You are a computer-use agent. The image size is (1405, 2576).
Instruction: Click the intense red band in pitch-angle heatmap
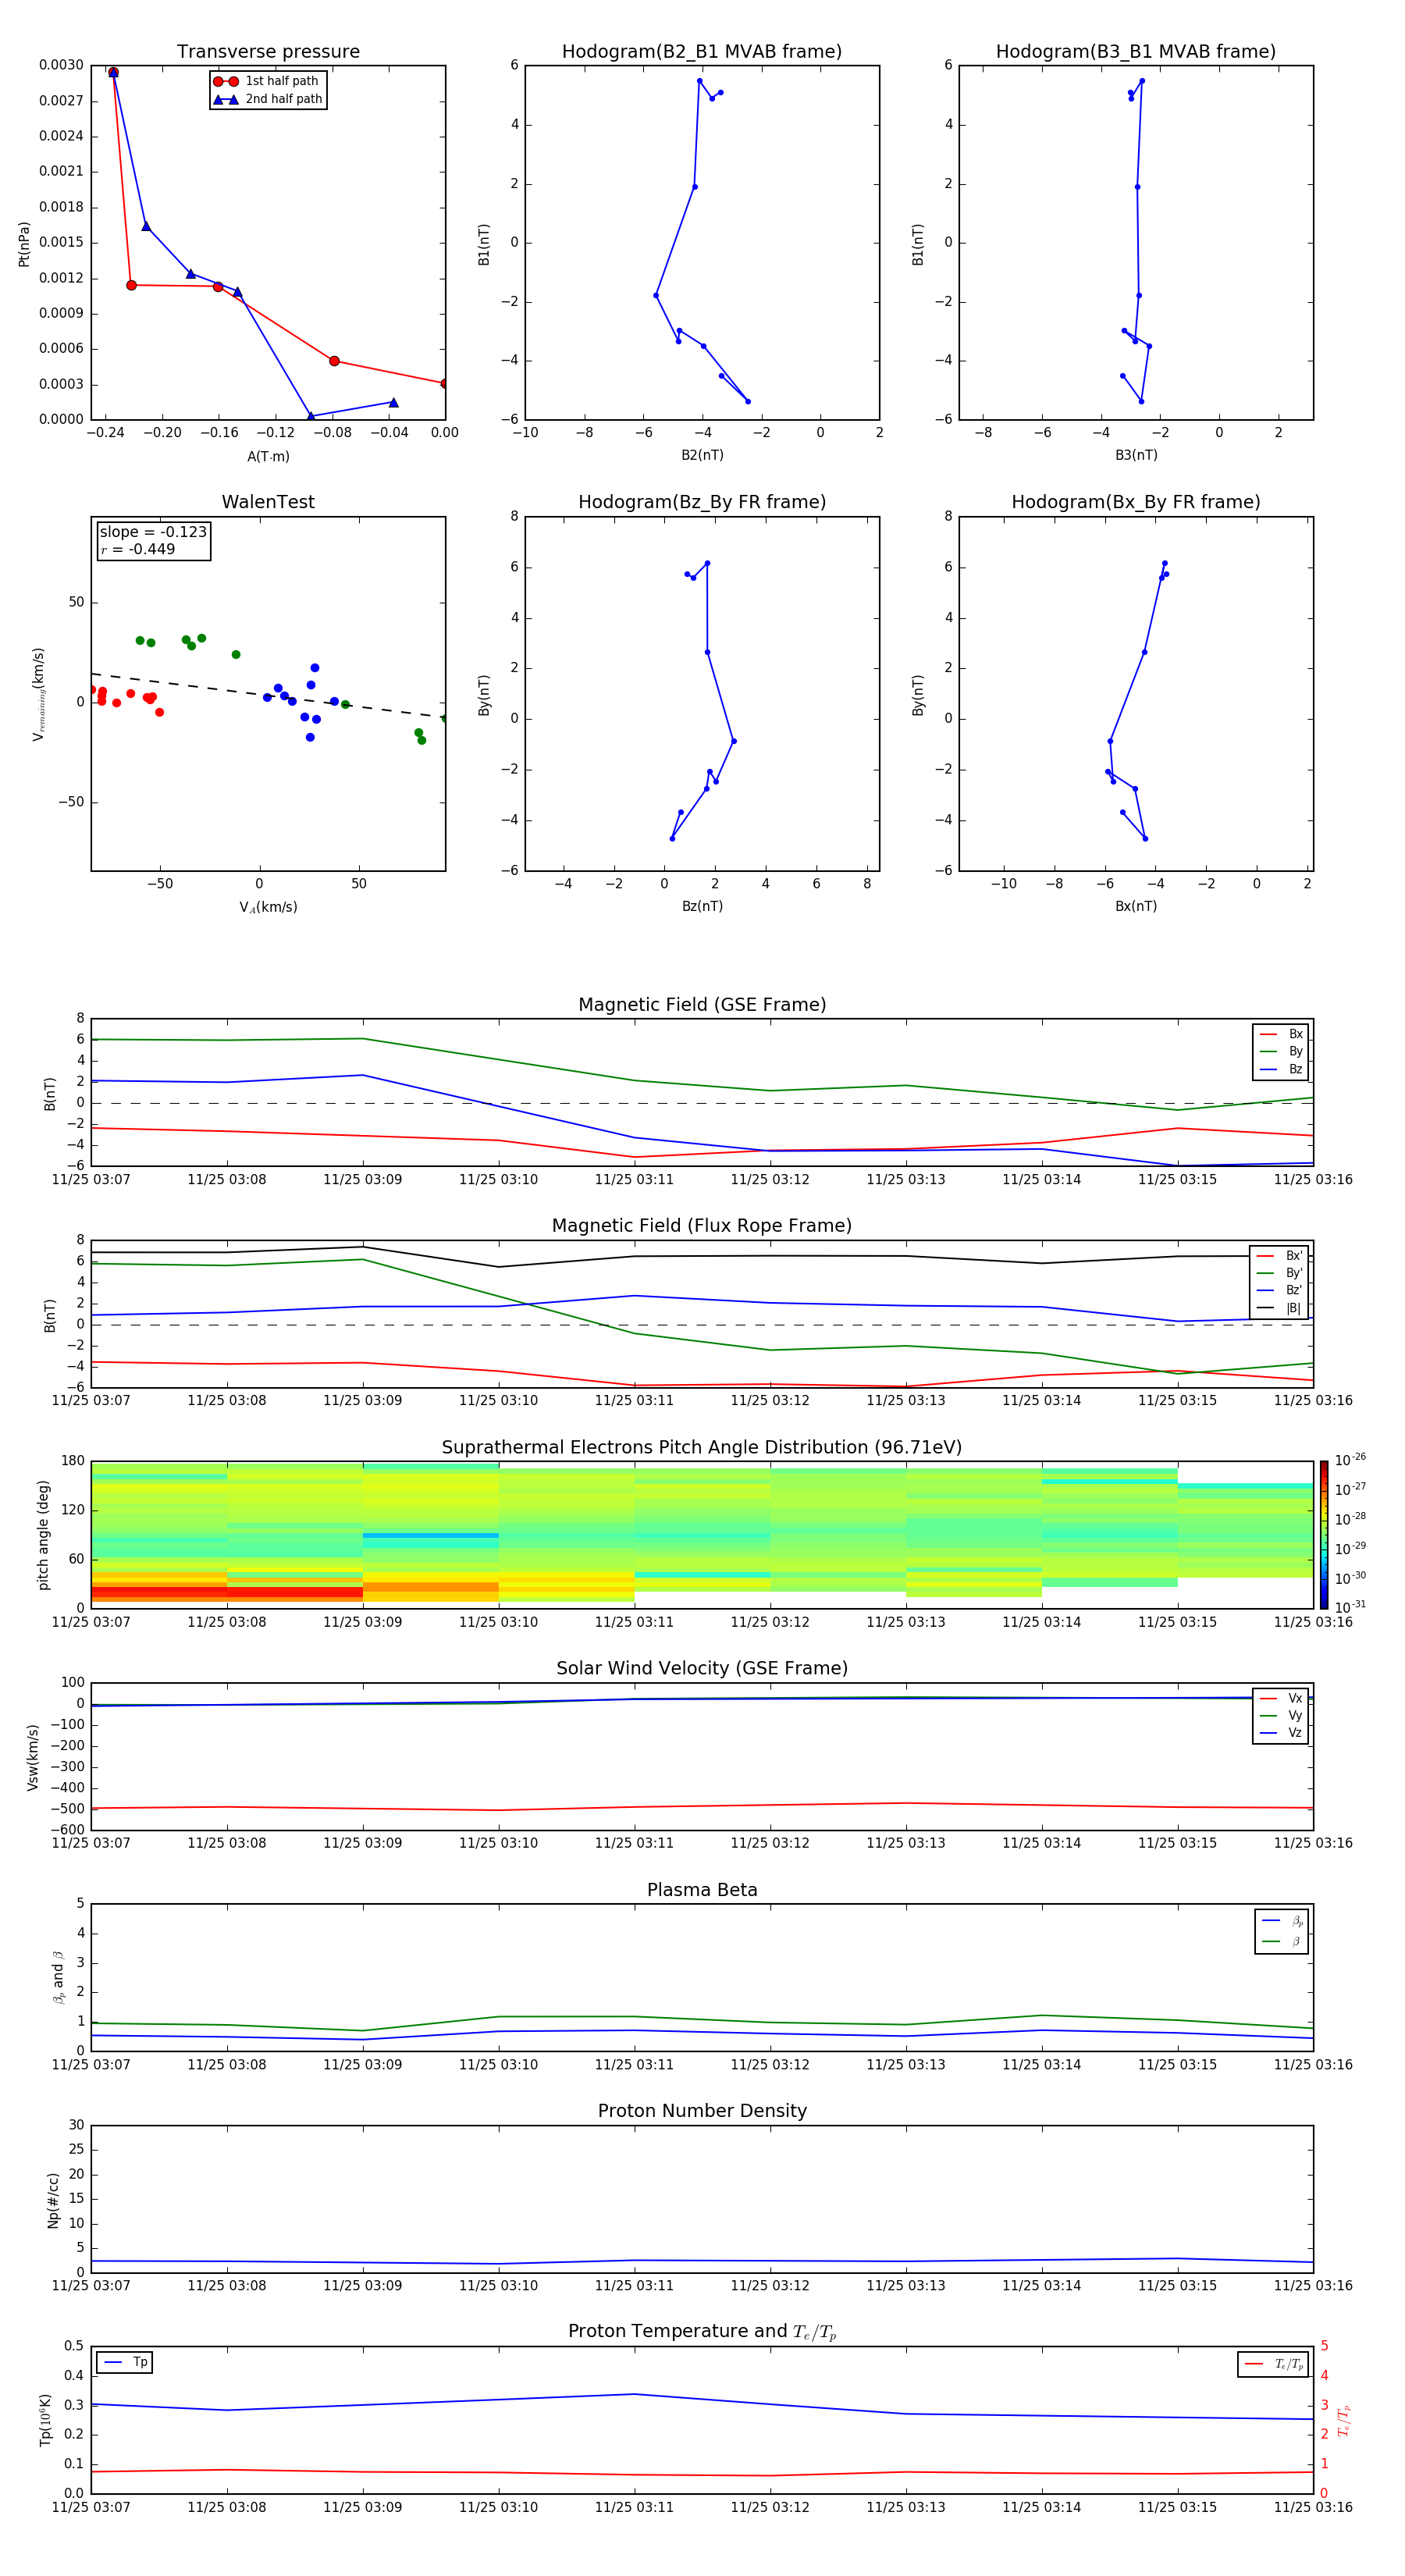[226, 1592]
